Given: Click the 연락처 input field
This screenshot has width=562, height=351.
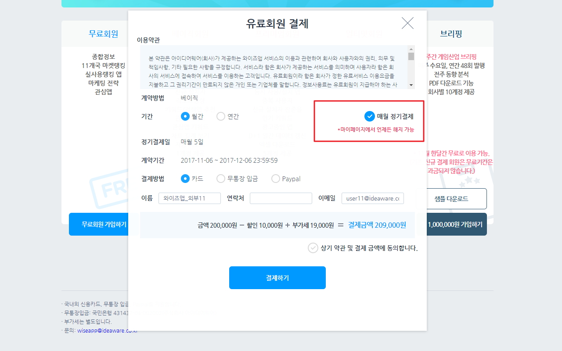Looking at the screenshot, I should [x=281, y=198].
